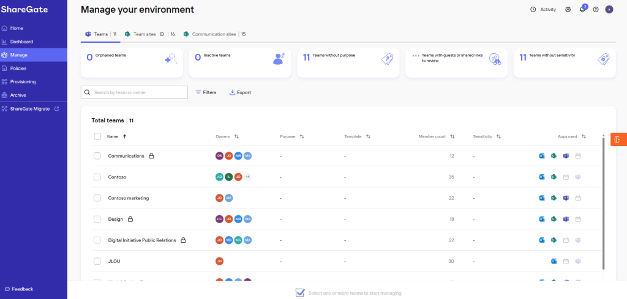Click the +4 owners badge for Contoso
The width and height of the screenshot is (627, 299).
tap(247, 177)
